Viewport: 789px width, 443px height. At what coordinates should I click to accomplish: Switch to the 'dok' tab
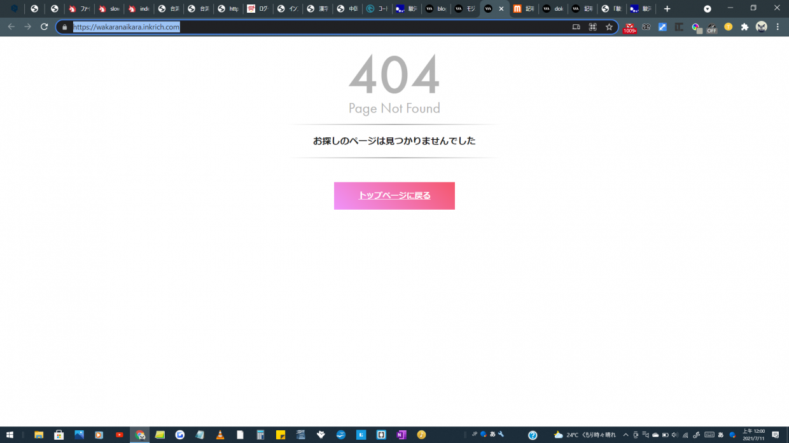click(x=554, y=9)
